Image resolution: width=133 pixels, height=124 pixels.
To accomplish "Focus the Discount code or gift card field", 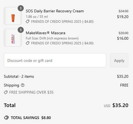I will (x=55, y=61).
